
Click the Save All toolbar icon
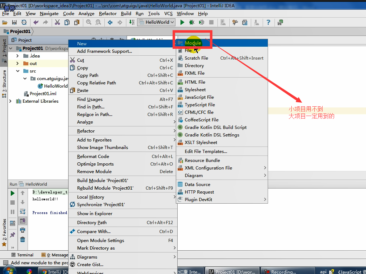14,22
